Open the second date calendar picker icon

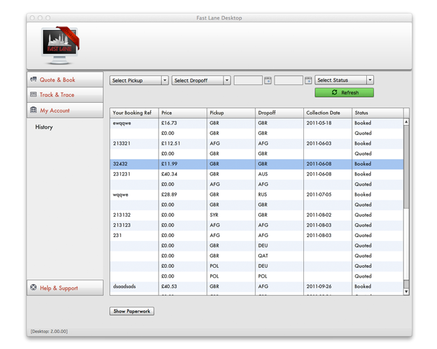pyautogui.click(x=308, y=81)
